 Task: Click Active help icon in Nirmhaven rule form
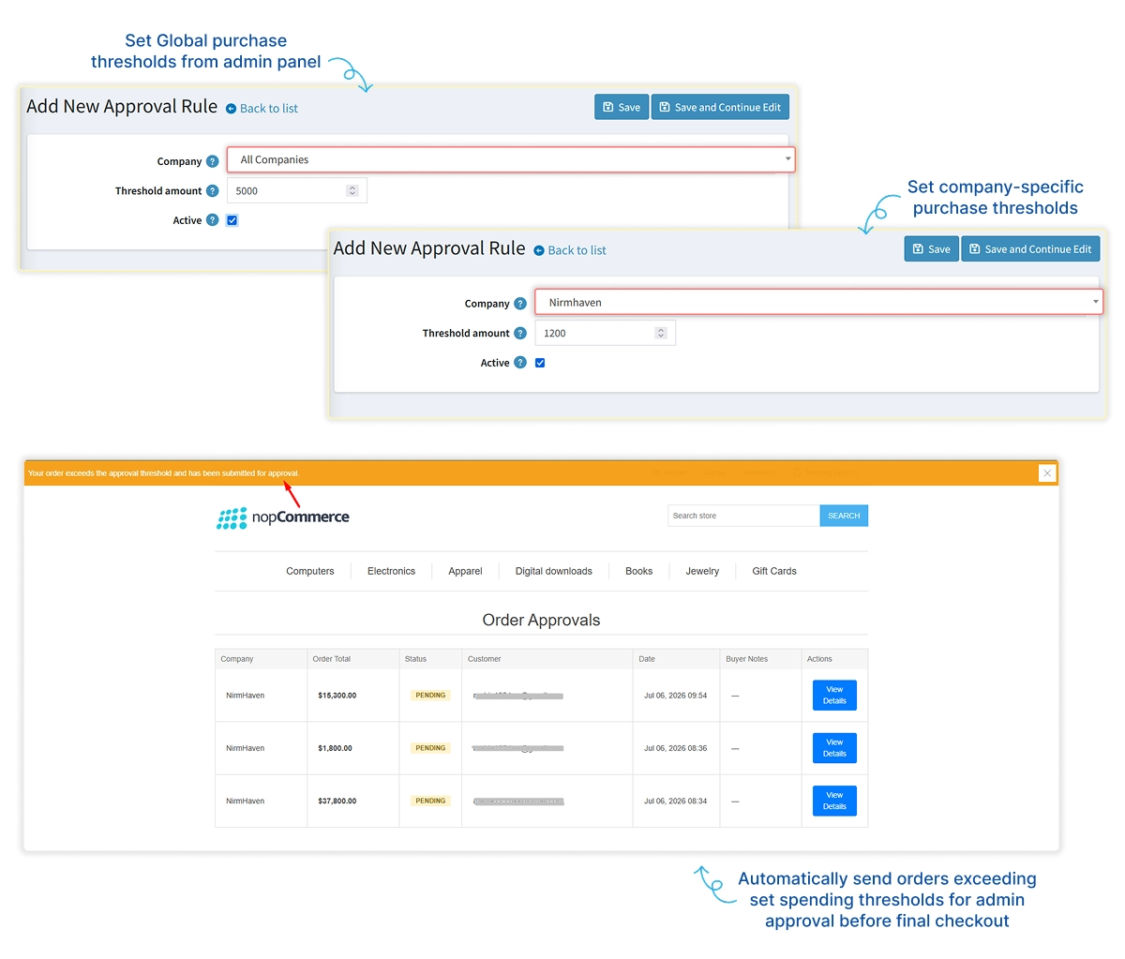[520, 363]
